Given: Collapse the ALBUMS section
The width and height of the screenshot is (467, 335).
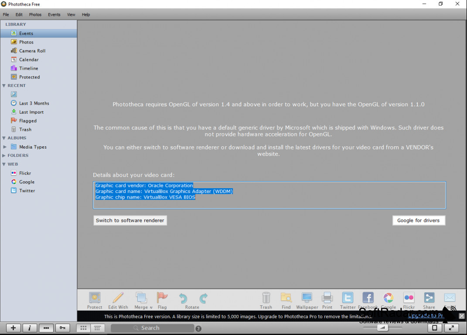Looking at the screenshot, I should point(4,138).
